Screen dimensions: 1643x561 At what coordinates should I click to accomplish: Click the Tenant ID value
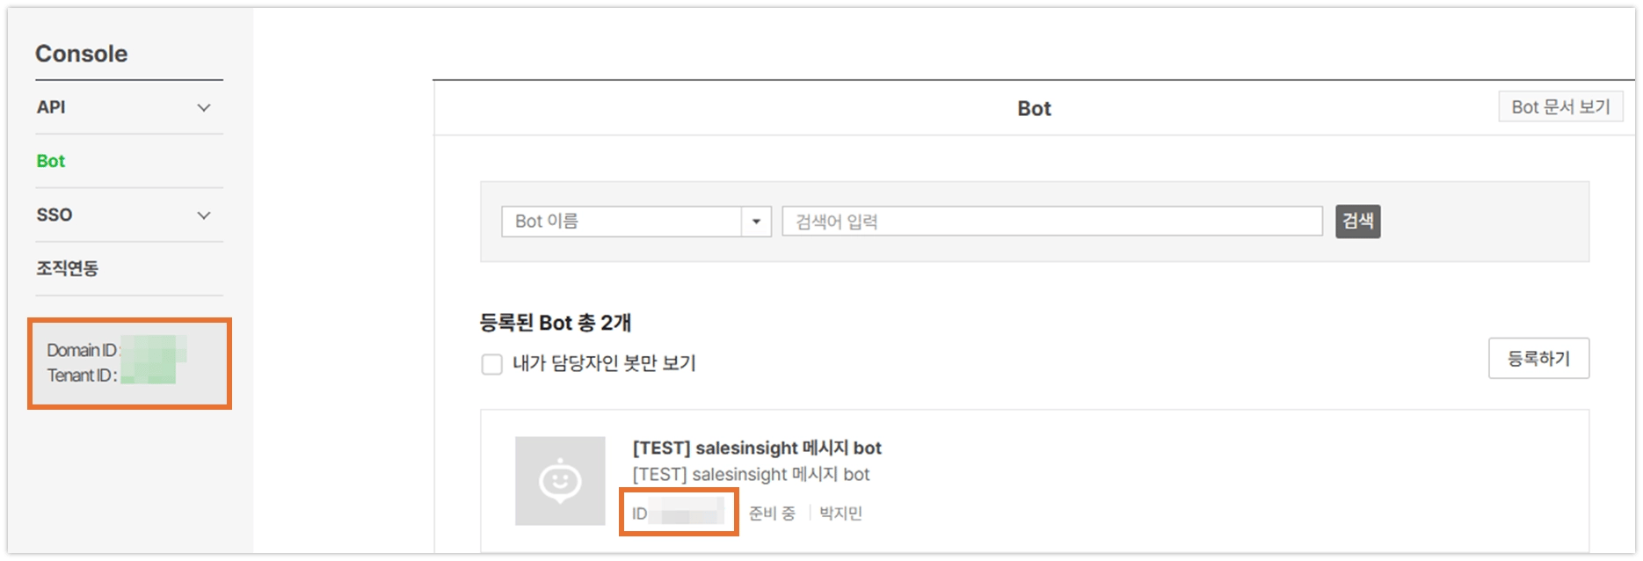tap(149, 375)
